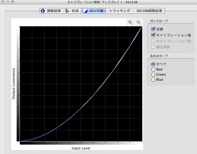Close the calibration info window
The image size is (197, 154).
click(3, 2)
